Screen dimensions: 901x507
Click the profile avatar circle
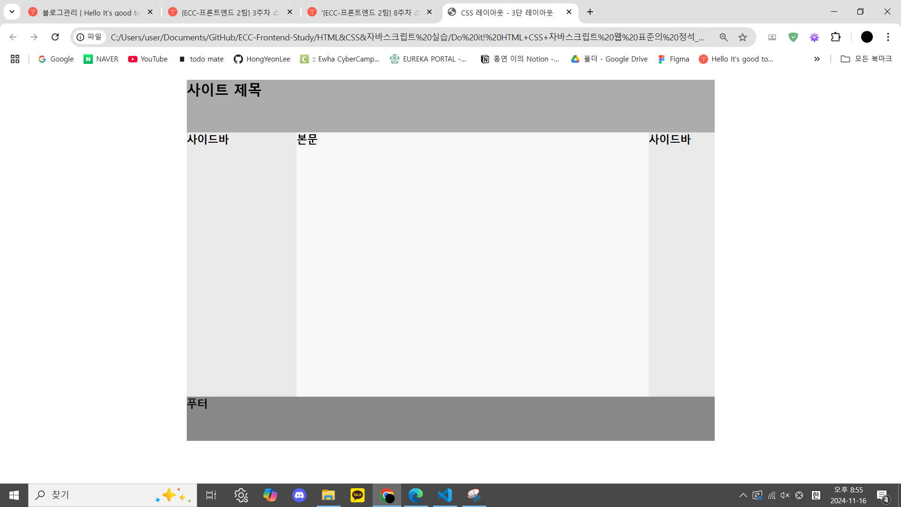(867, 37)
